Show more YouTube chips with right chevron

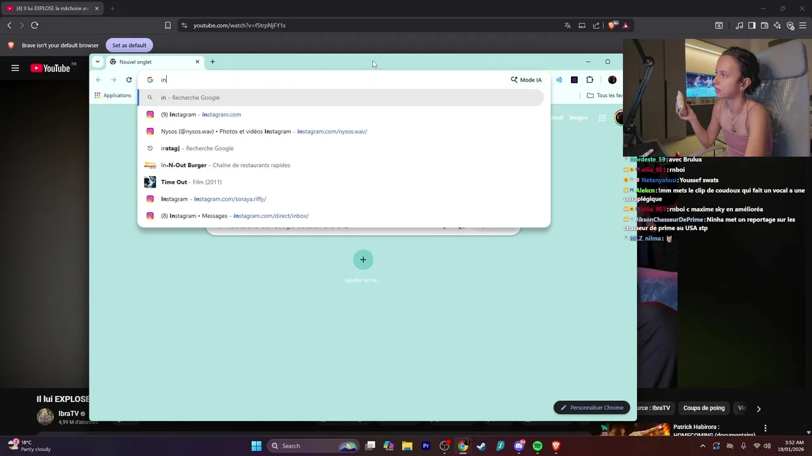pyautogui.click(x=759, y=409)
